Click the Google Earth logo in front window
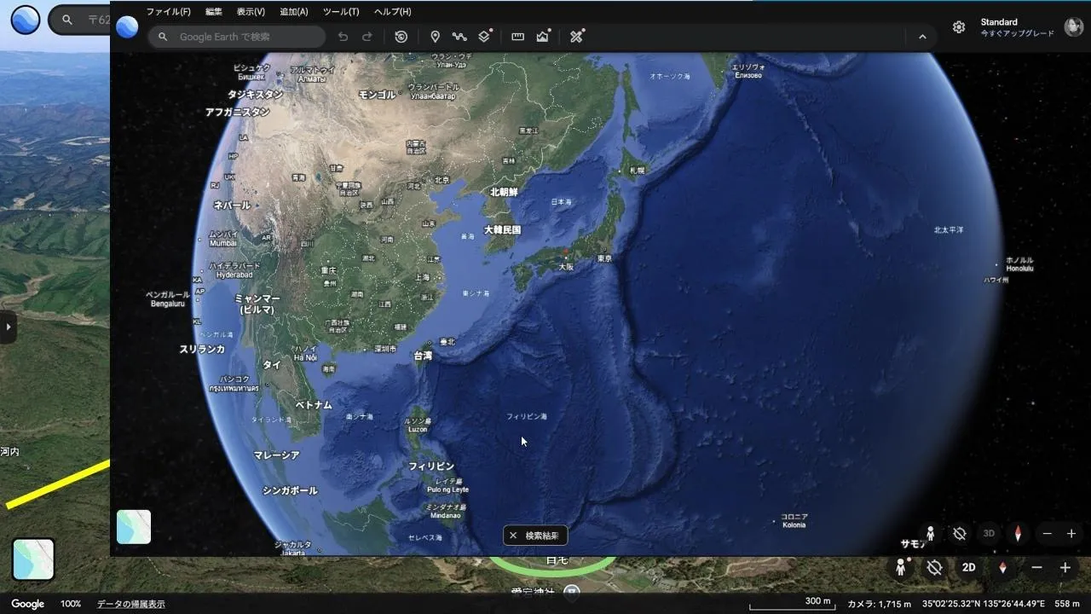This screenshot has height=614, width=1091. (127, 27)
